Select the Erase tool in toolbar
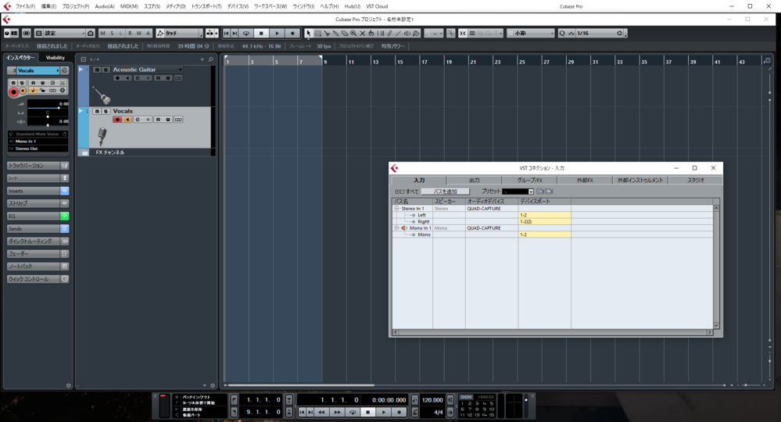The height and width of the screenshot is (422, 781). point(344,34)
